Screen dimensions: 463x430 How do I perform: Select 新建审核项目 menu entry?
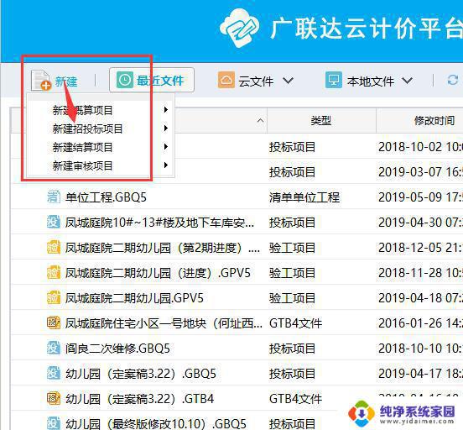[83, 165]
